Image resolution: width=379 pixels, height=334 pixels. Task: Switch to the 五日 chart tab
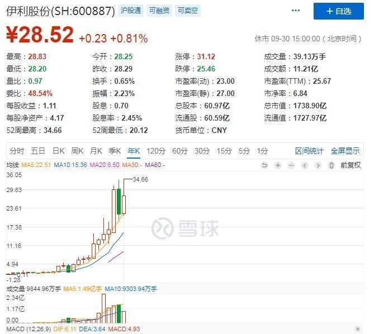point(38,151)
